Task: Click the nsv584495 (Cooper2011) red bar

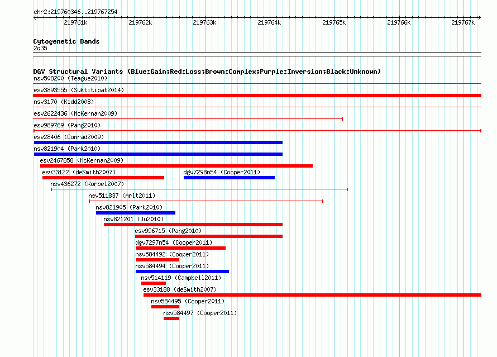Action: [165, 307]
